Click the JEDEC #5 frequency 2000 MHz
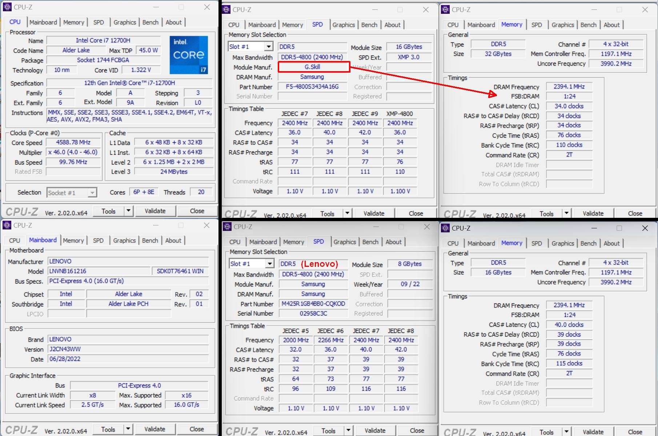Screen dimensions: 658x436 [x=296, y=340]
